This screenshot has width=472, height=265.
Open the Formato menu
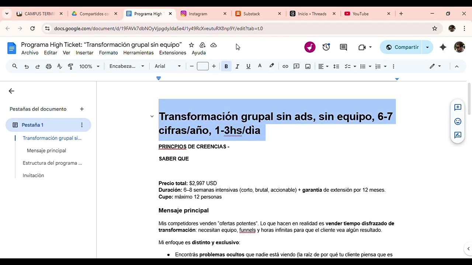tap(108, 53)
